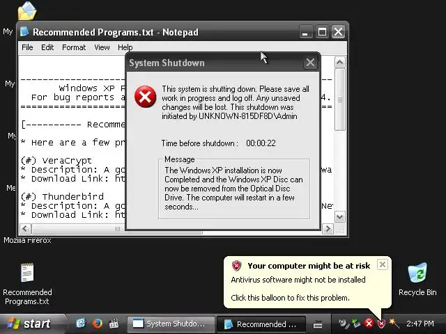Close the security warning balloon
The image size is (446, 334).
[383, 264]
